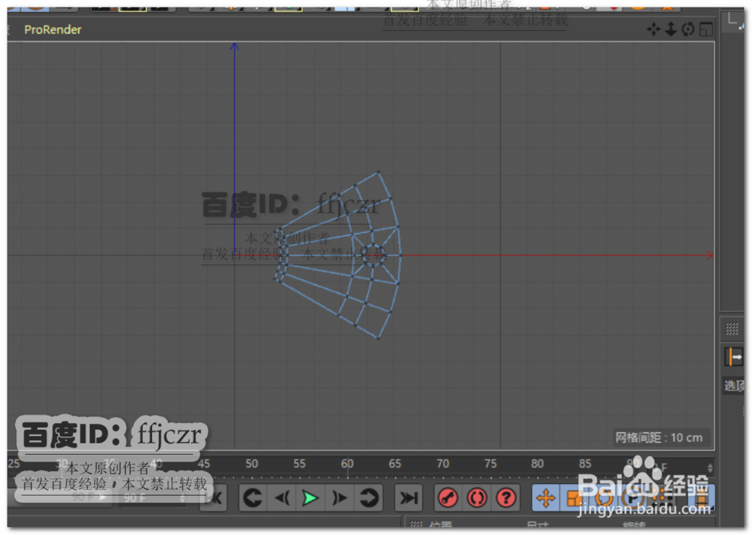Step forward to the next frame
Screen dimensions: 752x535
[x=340, y=499]
